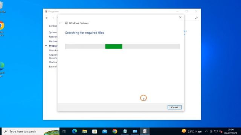Image resolution: width=241 pixels, height=135 pixels.
Task: Close the Windows Features dialog
Action: pos(180,17)
